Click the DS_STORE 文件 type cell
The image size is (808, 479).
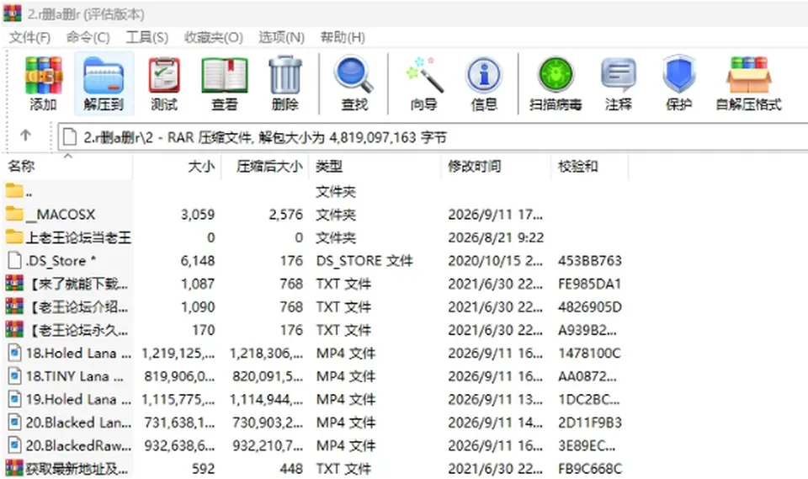click(x=364, y=260)
